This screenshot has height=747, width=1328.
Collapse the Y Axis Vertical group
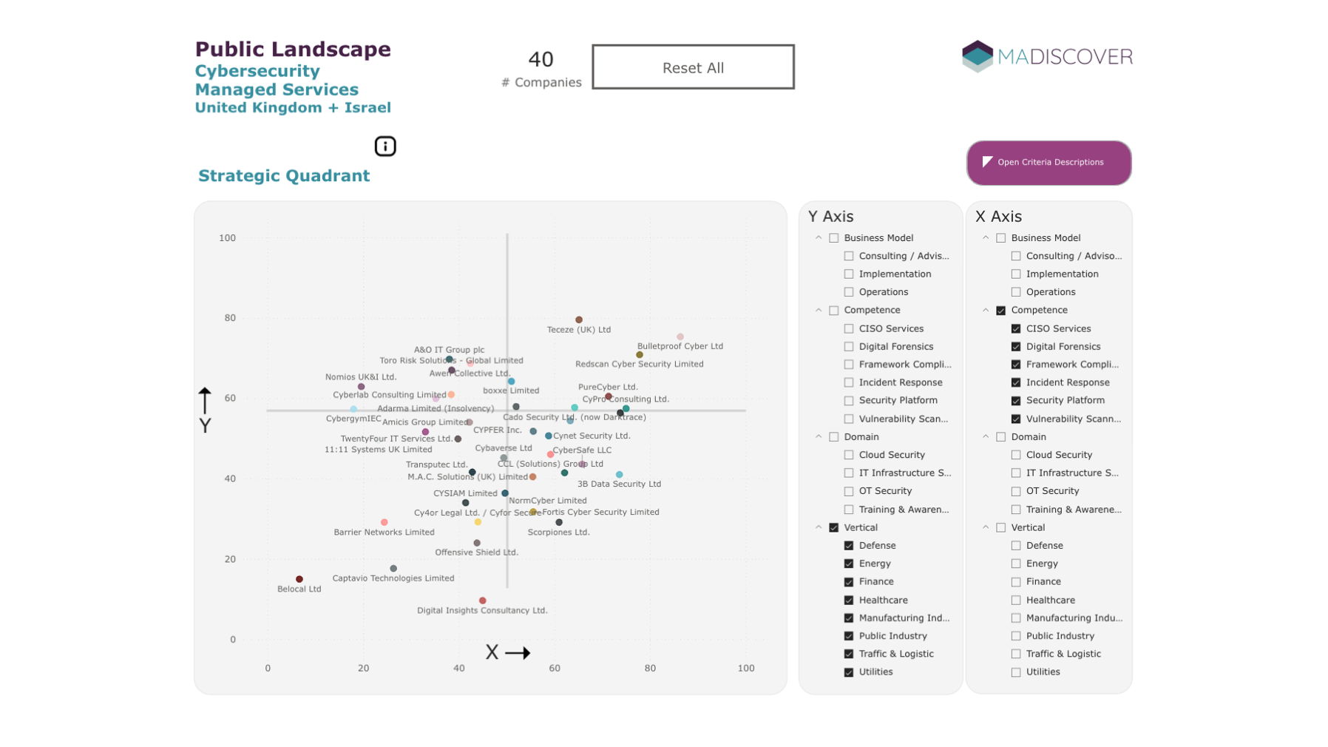(x=819, y=527)
